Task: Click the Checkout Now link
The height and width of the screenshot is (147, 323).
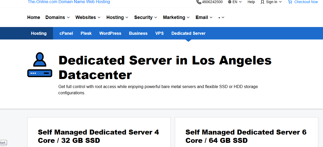Action: pyautogui.click(x=306, y=2)
